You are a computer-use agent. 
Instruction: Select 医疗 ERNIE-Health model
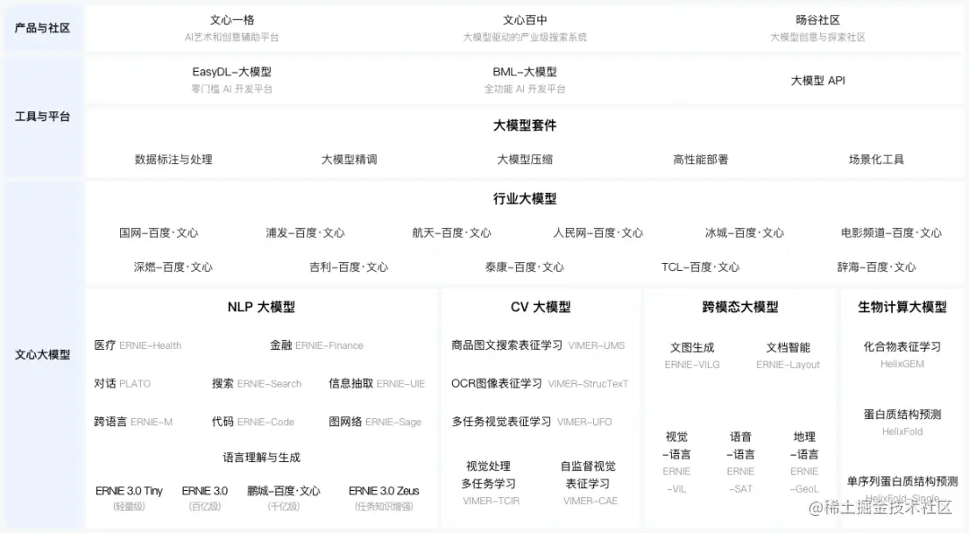click(138, 345)
